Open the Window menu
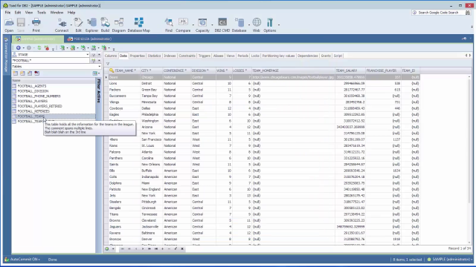The width and height of the screenshot is (476, 267). (57, 13)
